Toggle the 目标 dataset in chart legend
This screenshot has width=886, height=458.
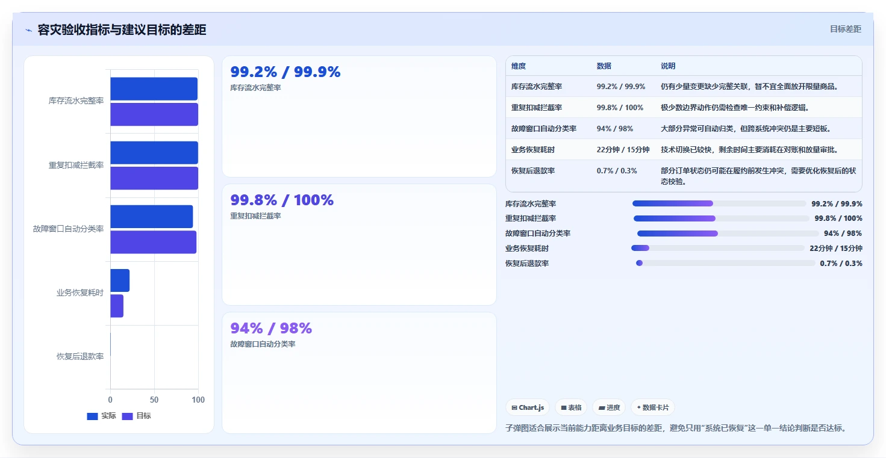(x=136, y=416)
